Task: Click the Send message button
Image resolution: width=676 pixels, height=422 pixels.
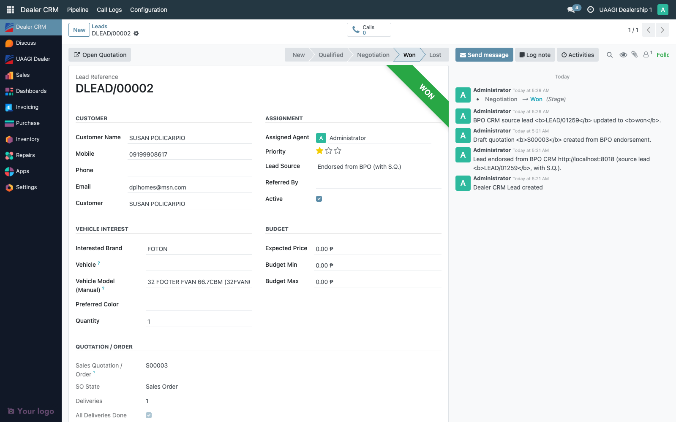Action: pyautogui.click(x=484, y=55)
